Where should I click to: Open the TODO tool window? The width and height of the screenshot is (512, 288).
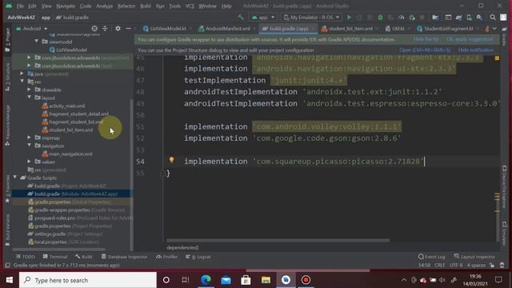click(x=25, y=257)
